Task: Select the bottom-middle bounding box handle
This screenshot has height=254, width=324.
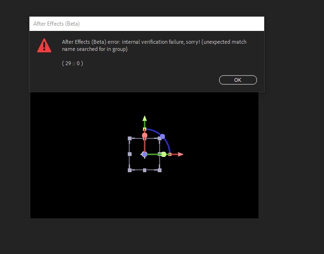Action: pos(144,170)
